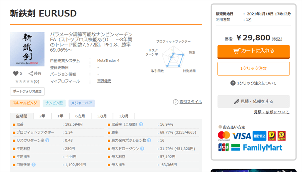Click help icon beside 収益率（全期間）
The width and height of the screenshot is (302, 172).
point(141,124)
